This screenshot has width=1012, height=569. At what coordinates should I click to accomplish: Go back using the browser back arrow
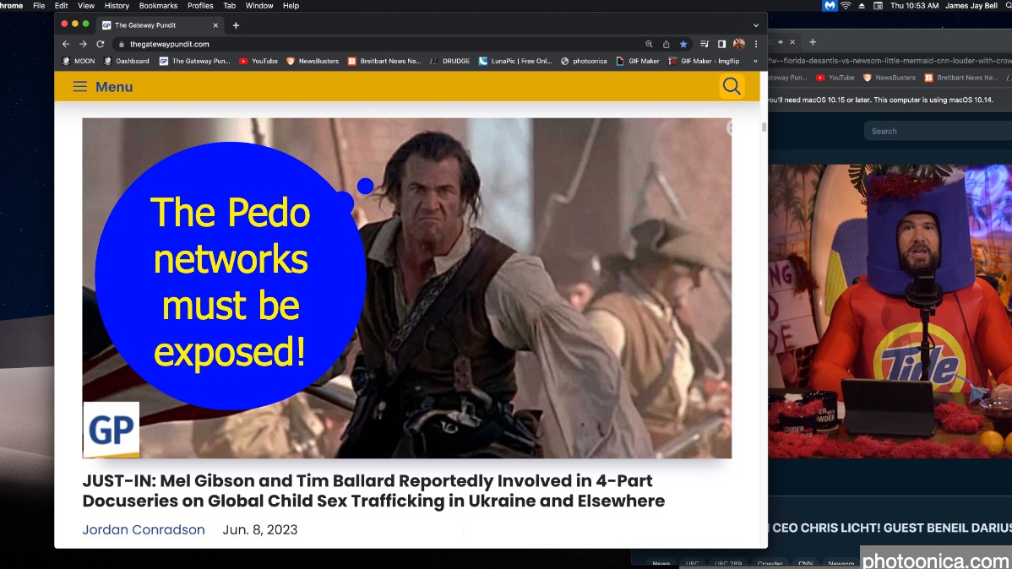pyautogui.click(x=66, y=44)
